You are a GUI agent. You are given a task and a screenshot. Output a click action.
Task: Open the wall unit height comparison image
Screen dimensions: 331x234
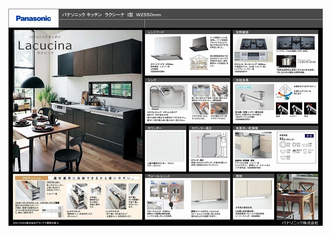(166, 194)
